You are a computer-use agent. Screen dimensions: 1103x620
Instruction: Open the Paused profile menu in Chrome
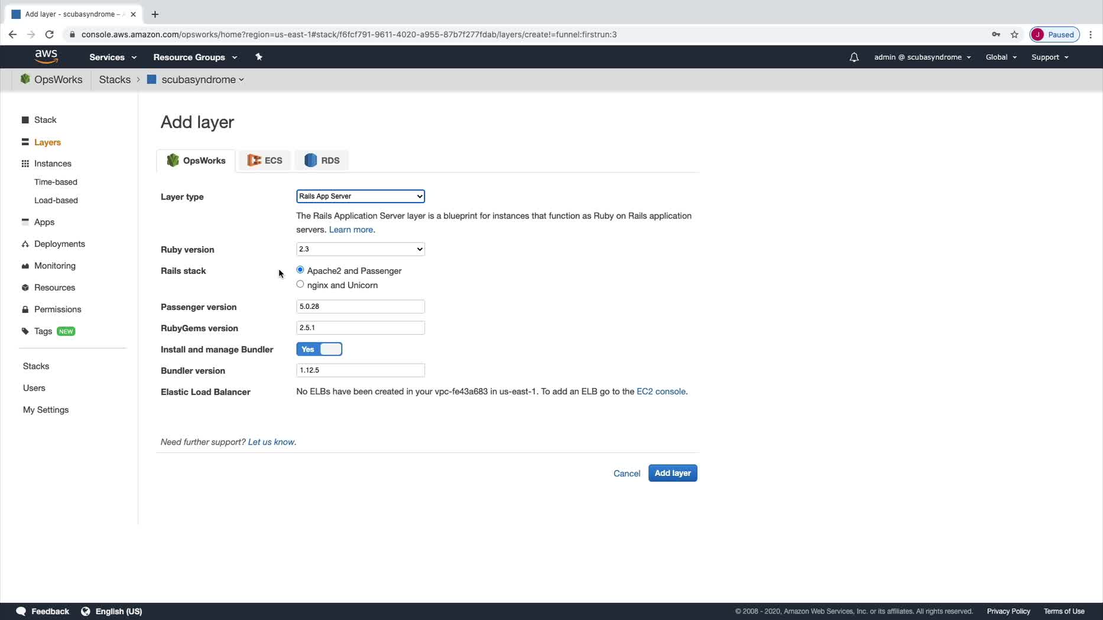[x=1055, y=34]
